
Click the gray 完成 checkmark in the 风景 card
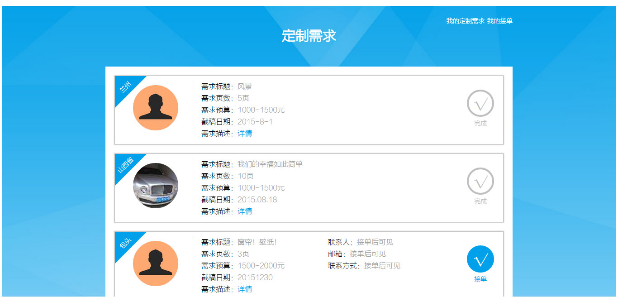480,103
